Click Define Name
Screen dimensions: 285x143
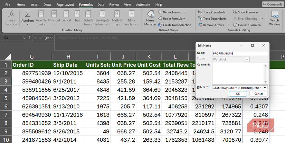[169, 12]
